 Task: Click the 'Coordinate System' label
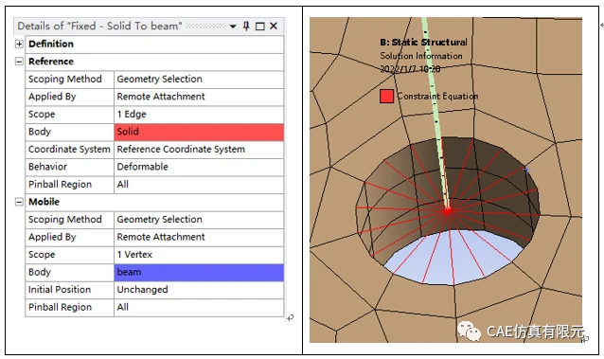tap(69, 150)
